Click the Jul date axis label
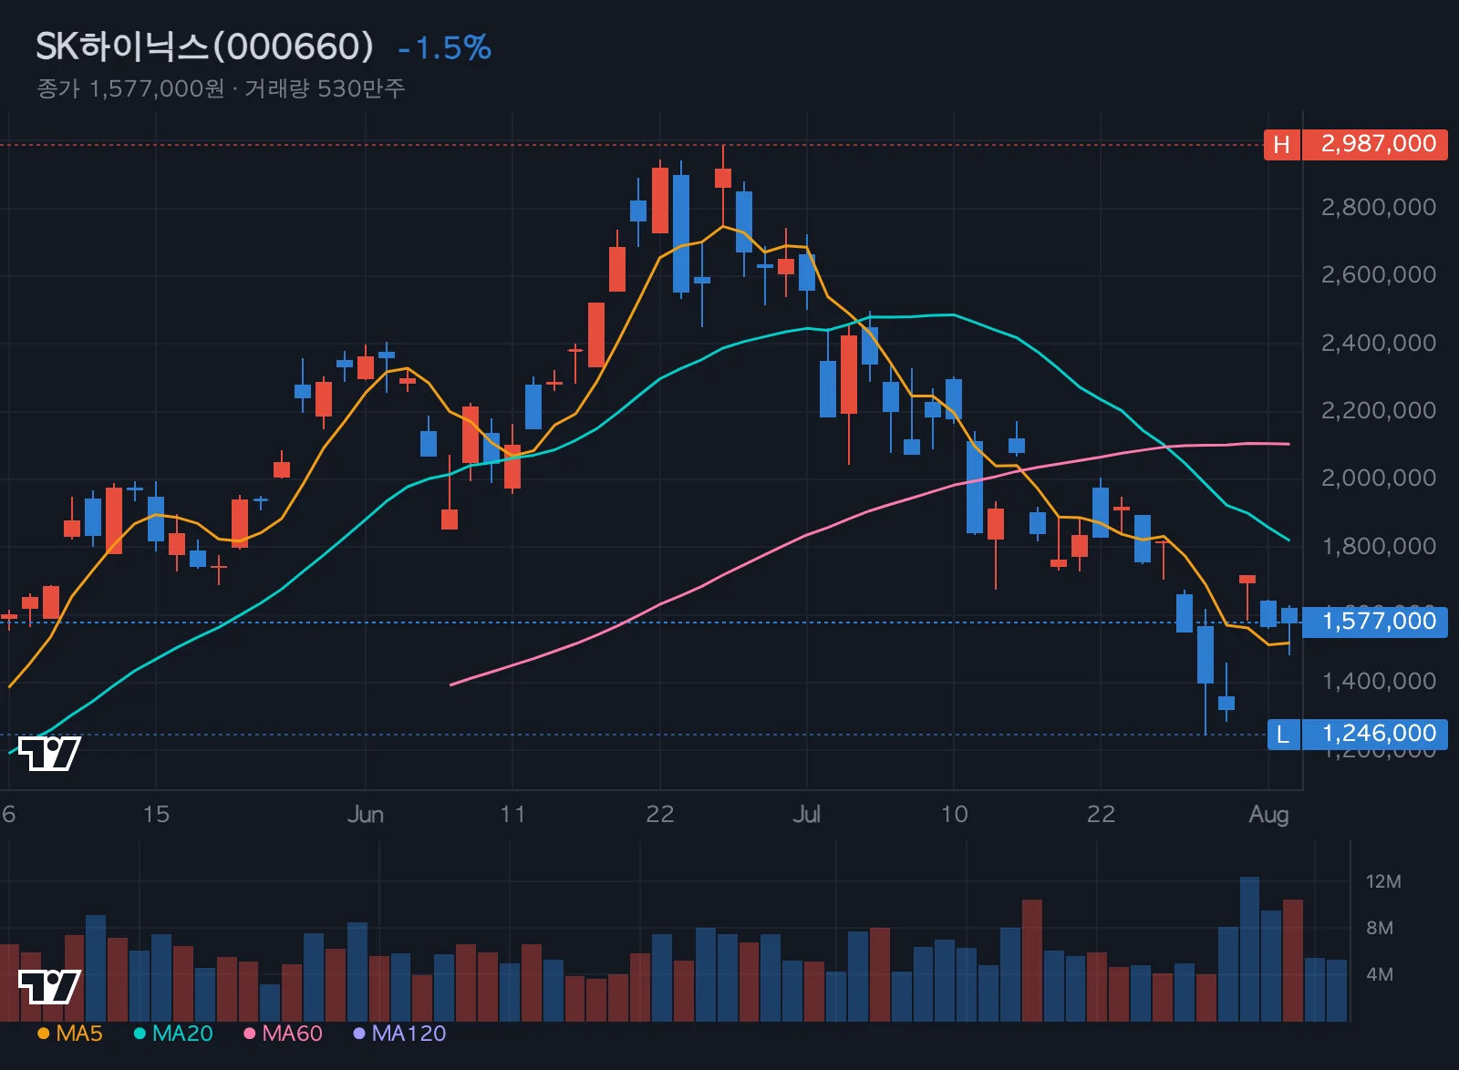Screen dimensions: 1459x1070 click(x=806, y=815)
